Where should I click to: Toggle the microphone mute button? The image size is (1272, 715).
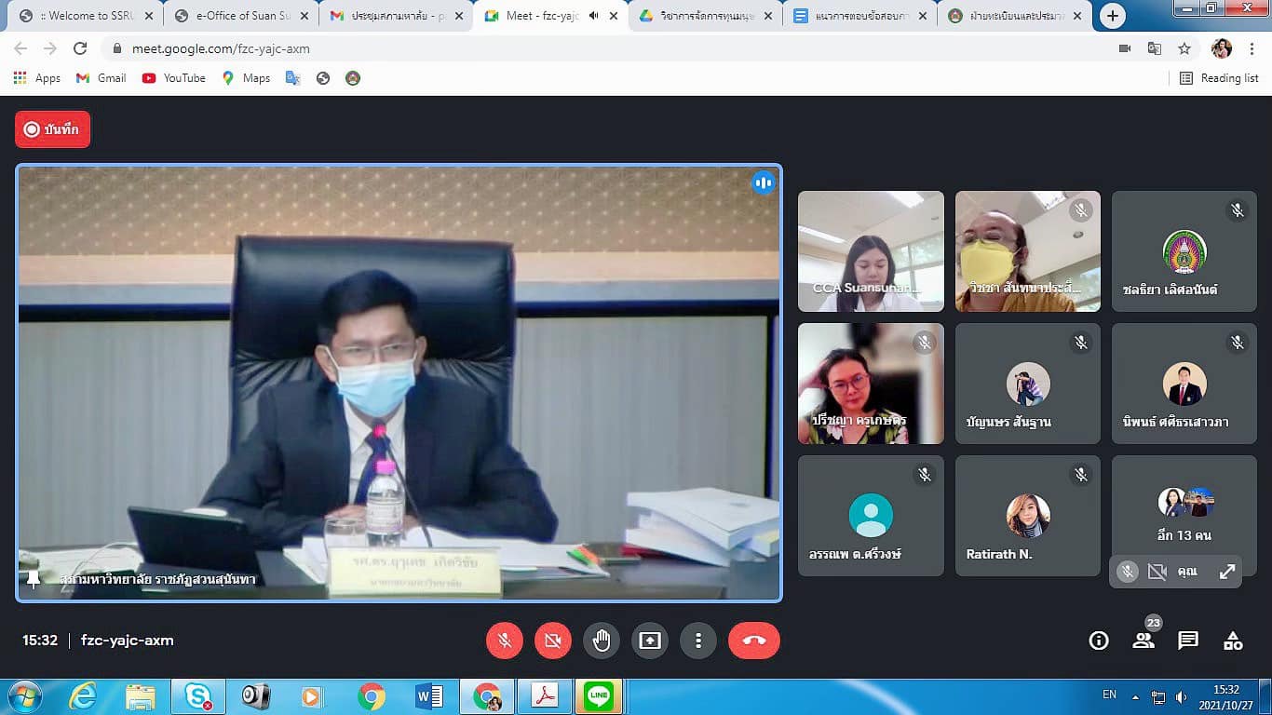coord(504,641)
